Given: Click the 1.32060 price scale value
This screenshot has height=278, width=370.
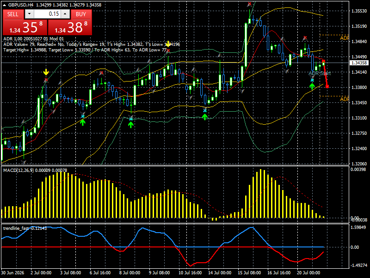Looking at the screenshot, I should (x=359, y=164).
